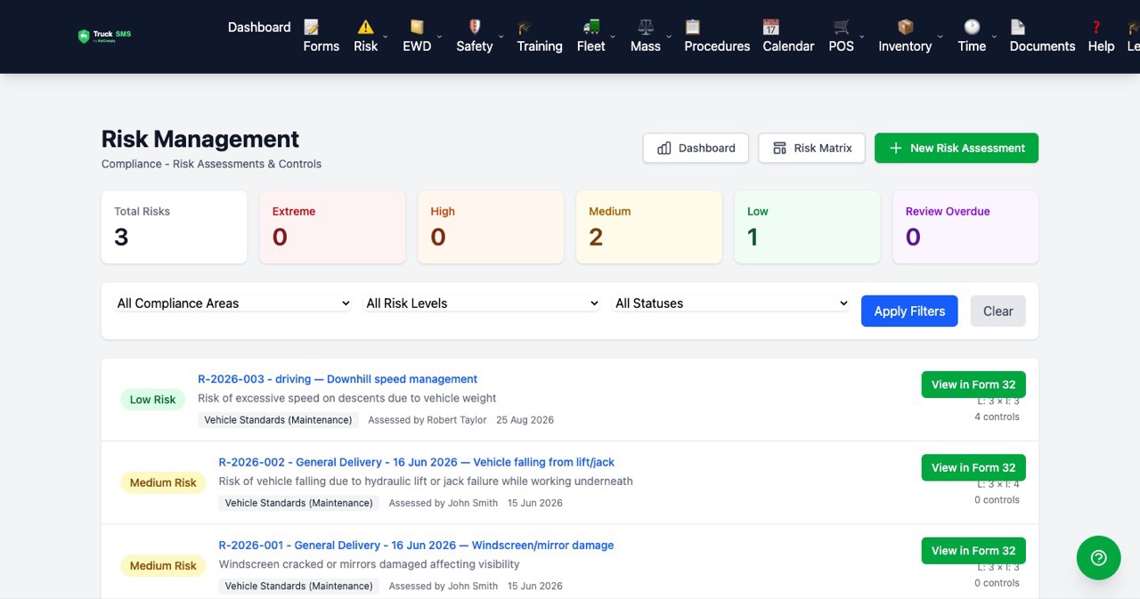Click "Windscreen cracked or mirrors damaged" description

click(369, 564)
